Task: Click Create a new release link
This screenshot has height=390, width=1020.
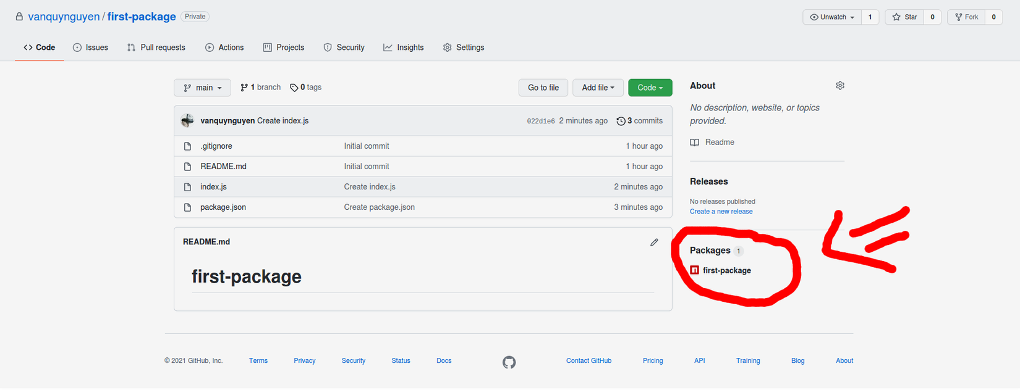Action: pyautogui.click(x=721, y=212)
